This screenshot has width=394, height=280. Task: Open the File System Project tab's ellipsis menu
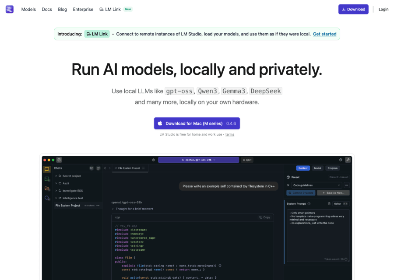pyautogui.click(x=144, y=168)
